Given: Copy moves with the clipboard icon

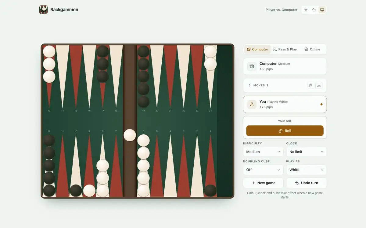Looking at the screenshot, I should [x=311, y=85].
